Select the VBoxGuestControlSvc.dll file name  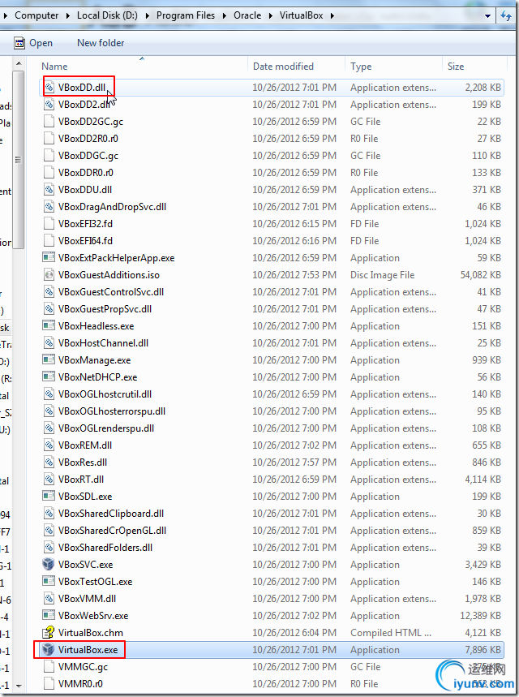[110, 292]
